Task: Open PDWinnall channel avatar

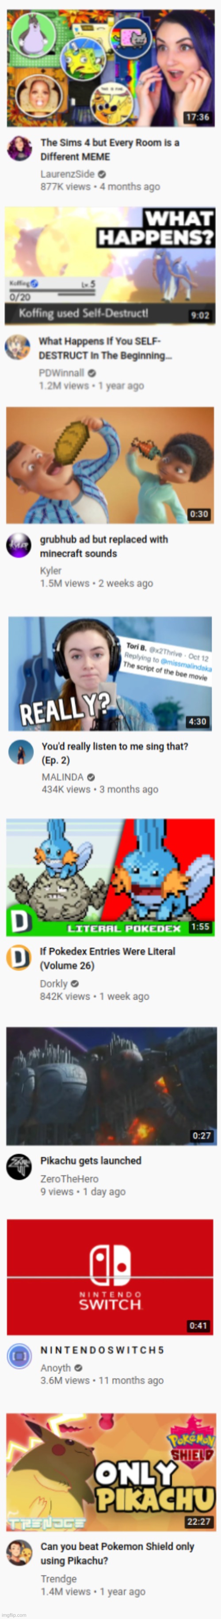Action: pos(17,348)
